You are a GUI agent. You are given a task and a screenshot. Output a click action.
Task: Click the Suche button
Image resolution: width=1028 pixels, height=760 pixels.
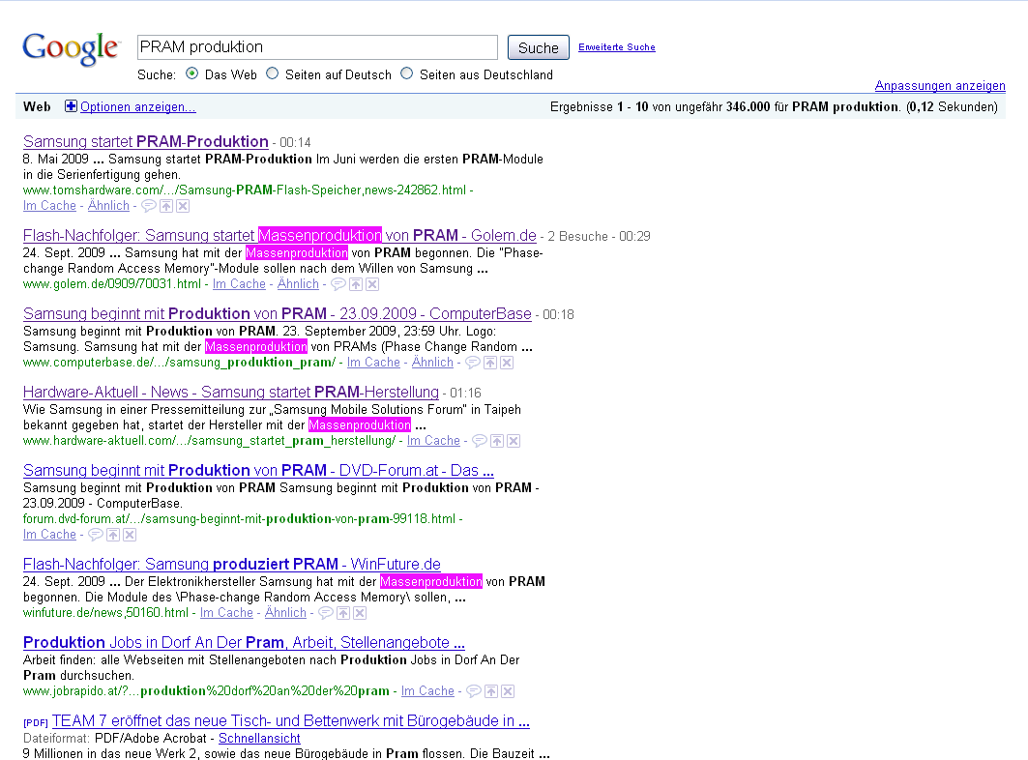(539, 47)
